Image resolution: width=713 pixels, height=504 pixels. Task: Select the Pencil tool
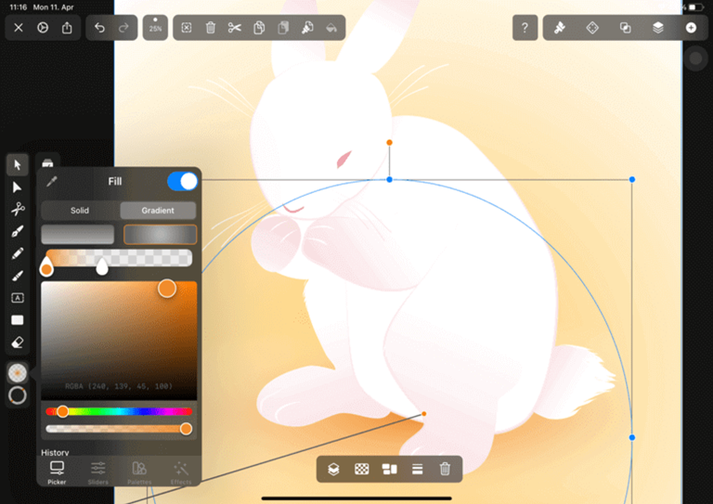pos(18,253)
